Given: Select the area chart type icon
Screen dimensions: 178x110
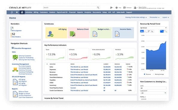Looking at the screenshot, I should (x=142, y=31).
